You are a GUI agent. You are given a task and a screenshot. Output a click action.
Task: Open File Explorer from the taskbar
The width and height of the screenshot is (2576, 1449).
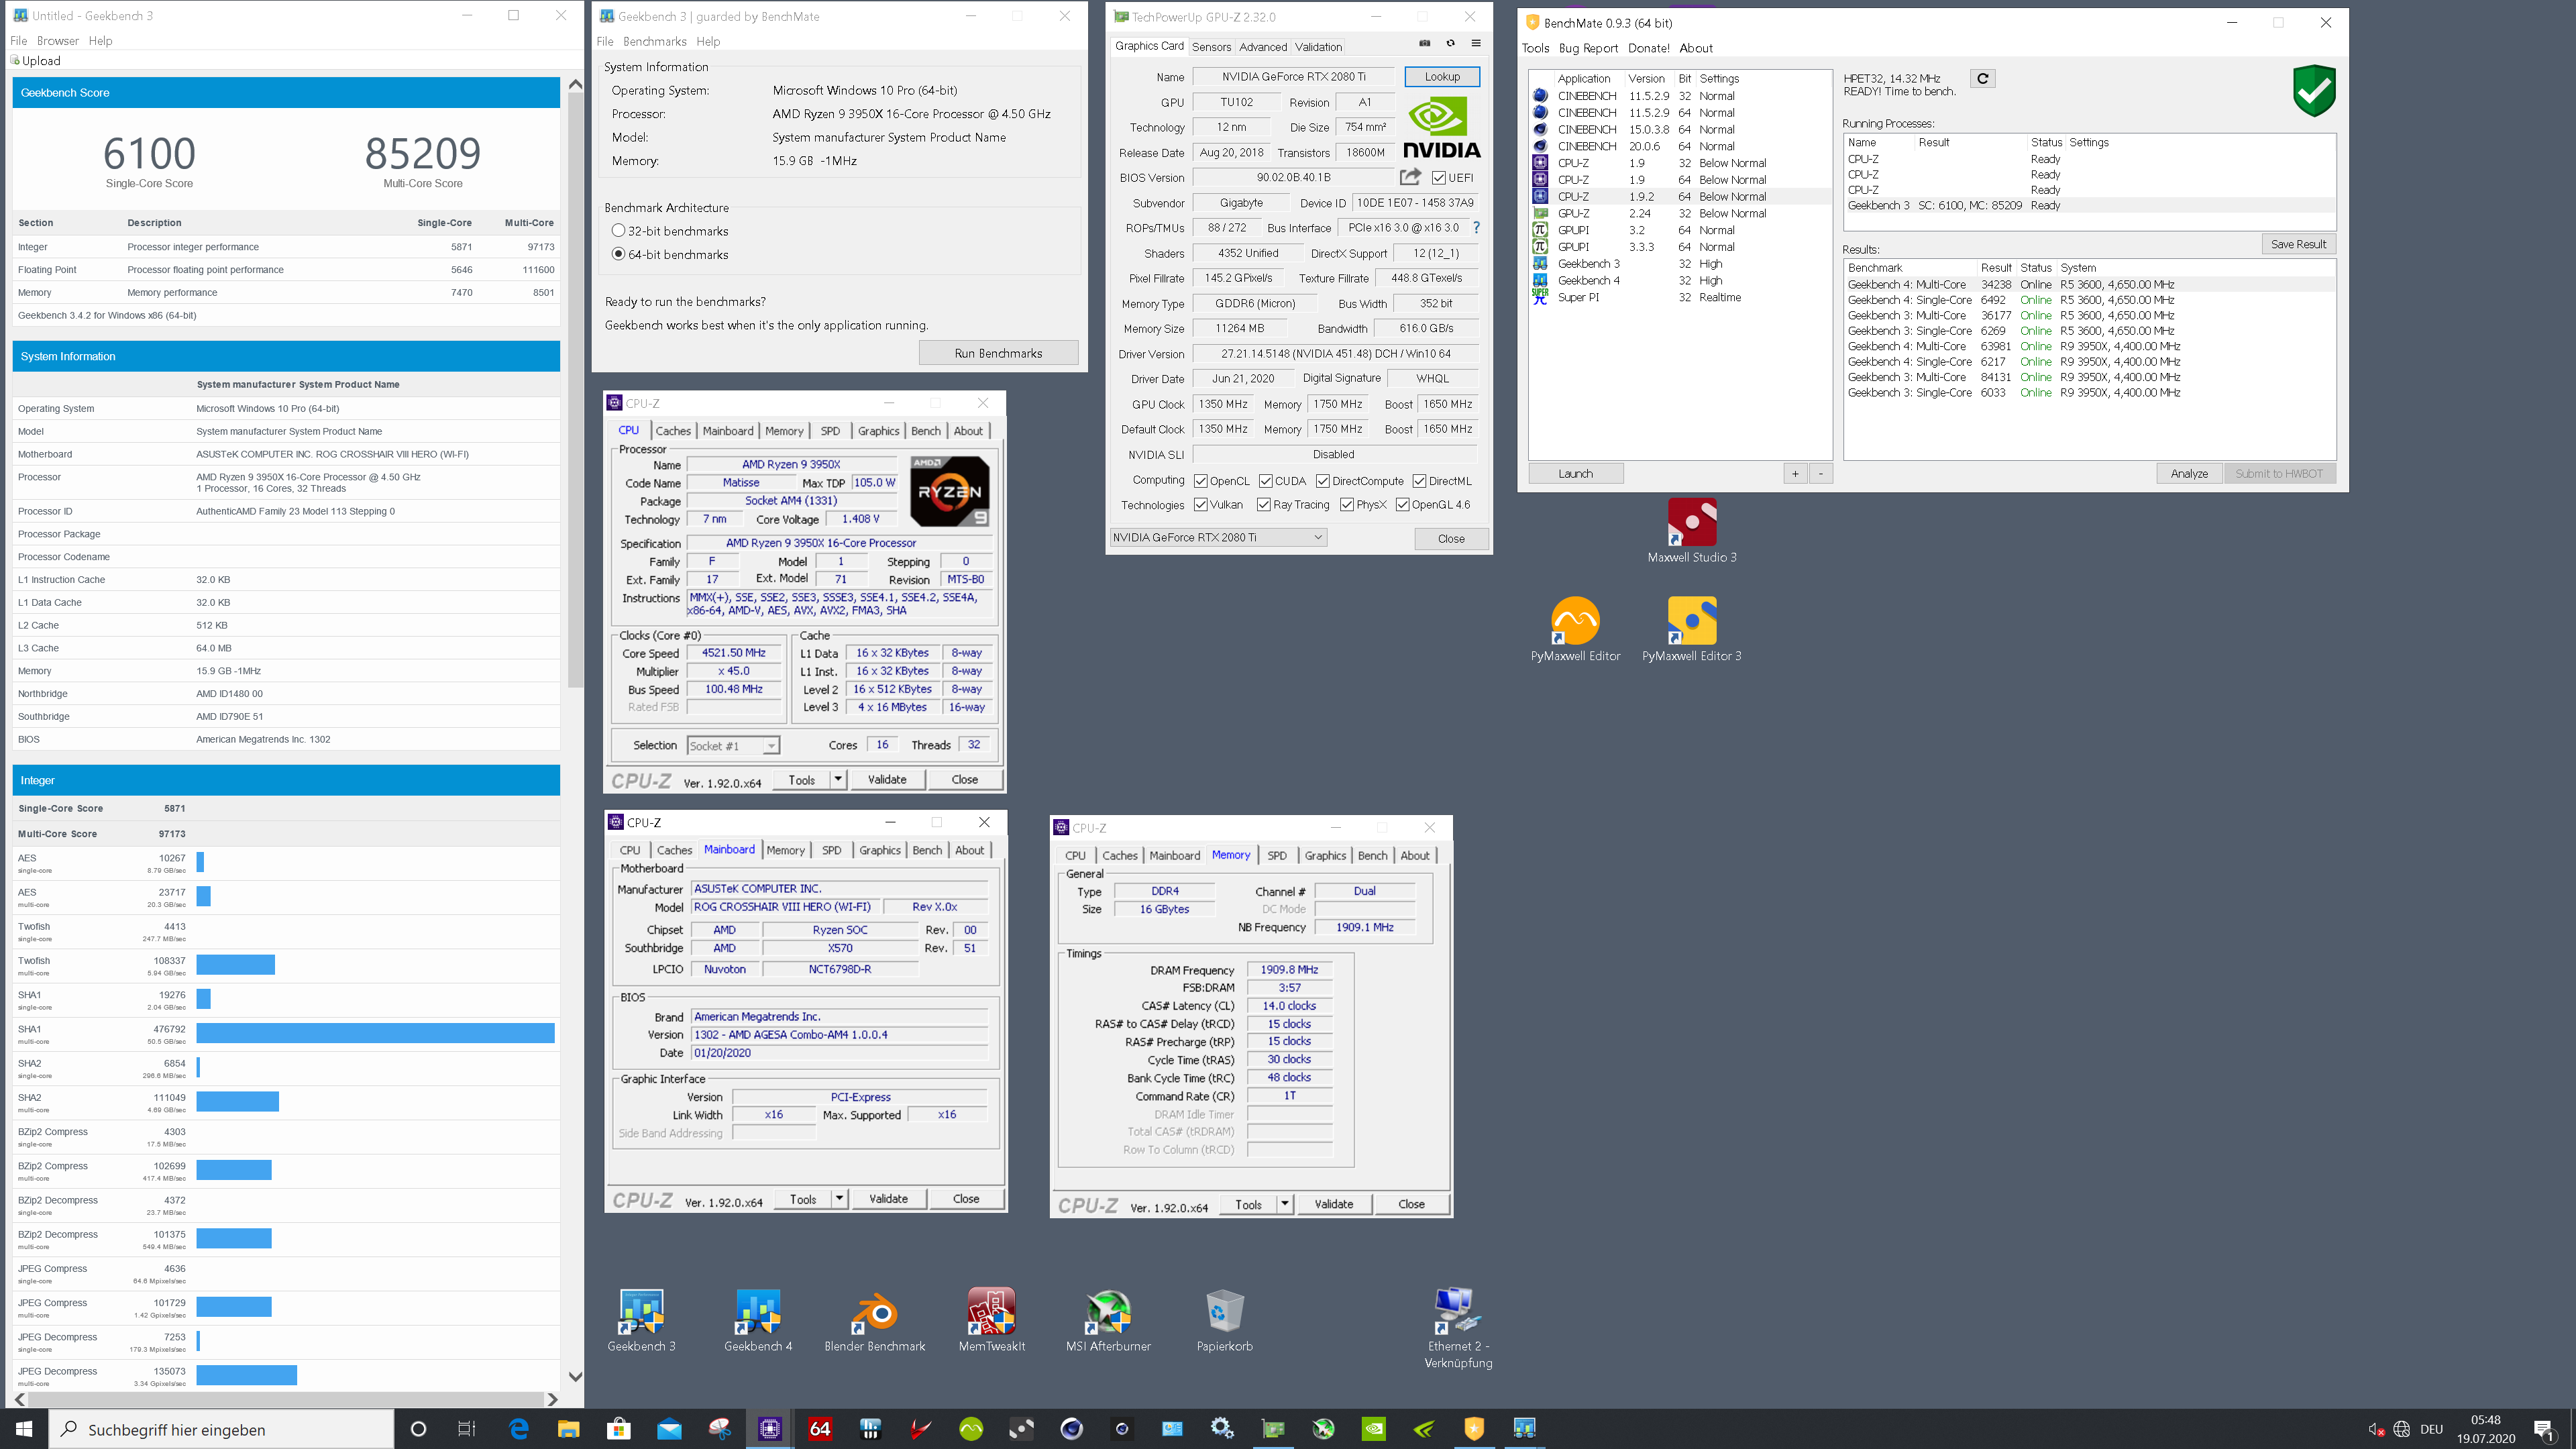coord(568,1429)
